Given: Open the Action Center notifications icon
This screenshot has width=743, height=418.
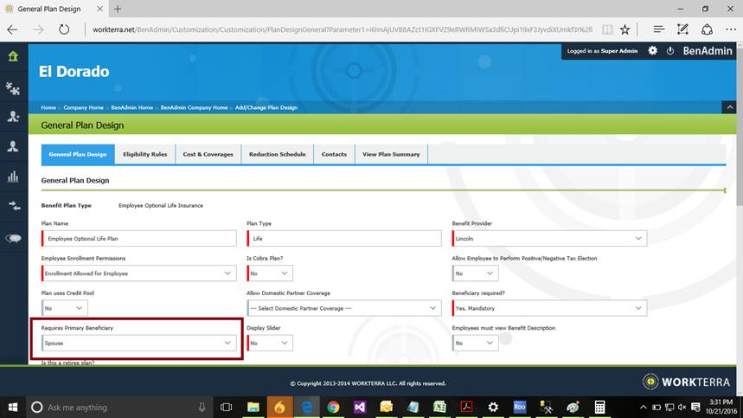Looking at the screenshot, I should coord(695,407).
